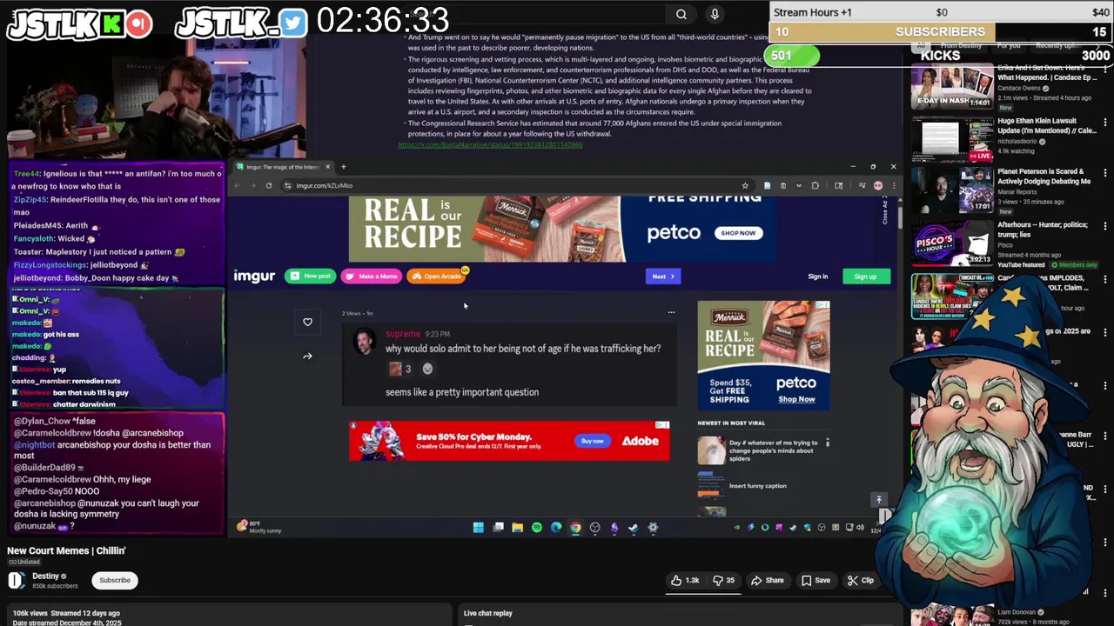Click the "Destiny" channel name
This screenshot has width=1114, height=626.
[45, 576]
